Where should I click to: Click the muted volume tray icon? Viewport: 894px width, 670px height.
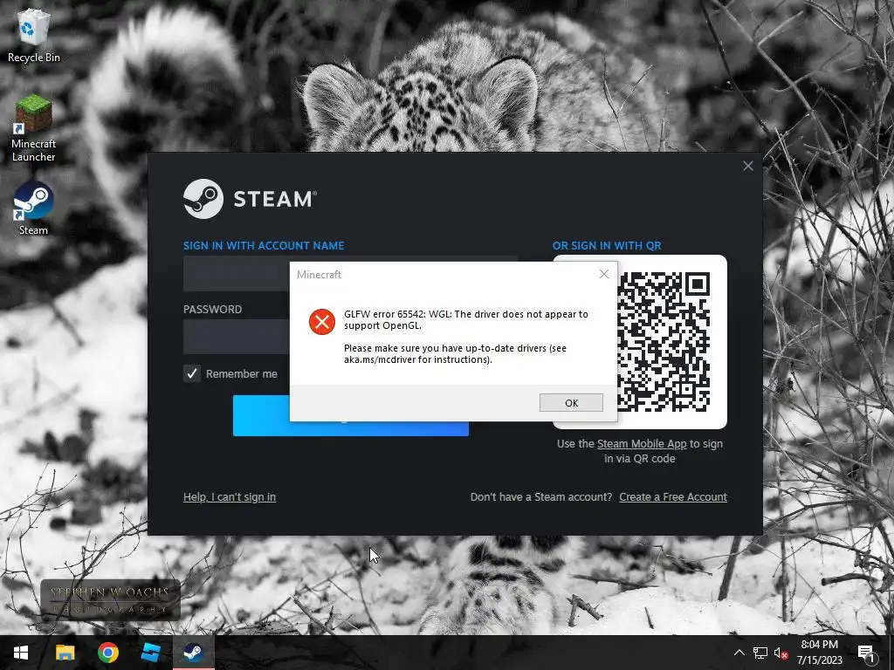pos(781,653)
